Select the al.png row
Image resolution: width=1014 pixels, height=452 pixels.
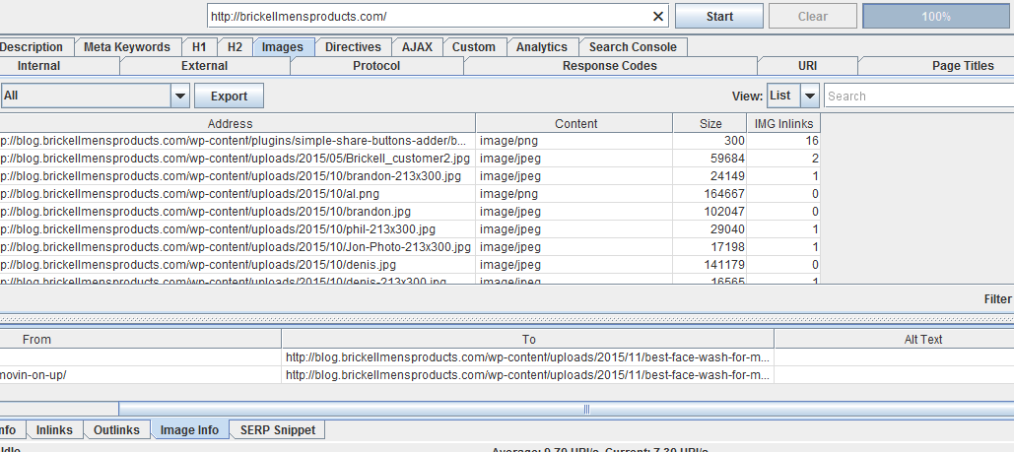pos(410,193)
